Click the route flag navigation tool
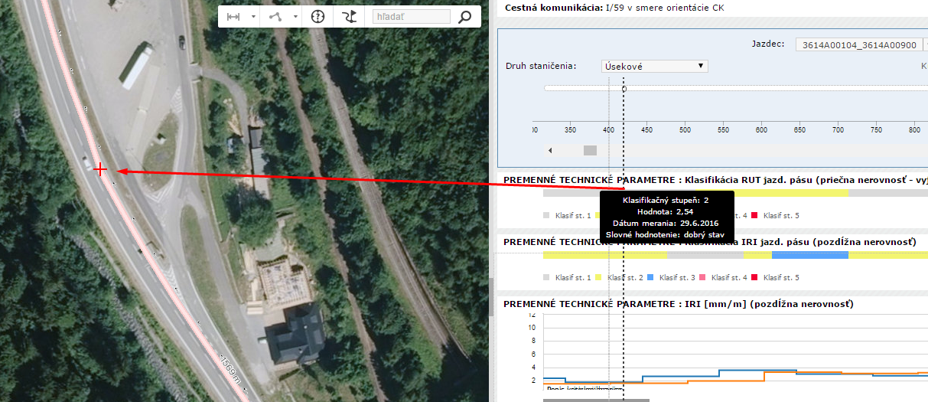The image size is (928, 402). [x=350, y=16]
